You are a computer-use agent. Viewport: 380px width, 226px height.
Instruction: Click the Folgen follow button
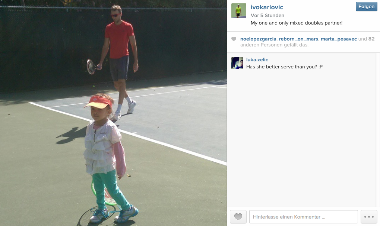pos(366,7)
